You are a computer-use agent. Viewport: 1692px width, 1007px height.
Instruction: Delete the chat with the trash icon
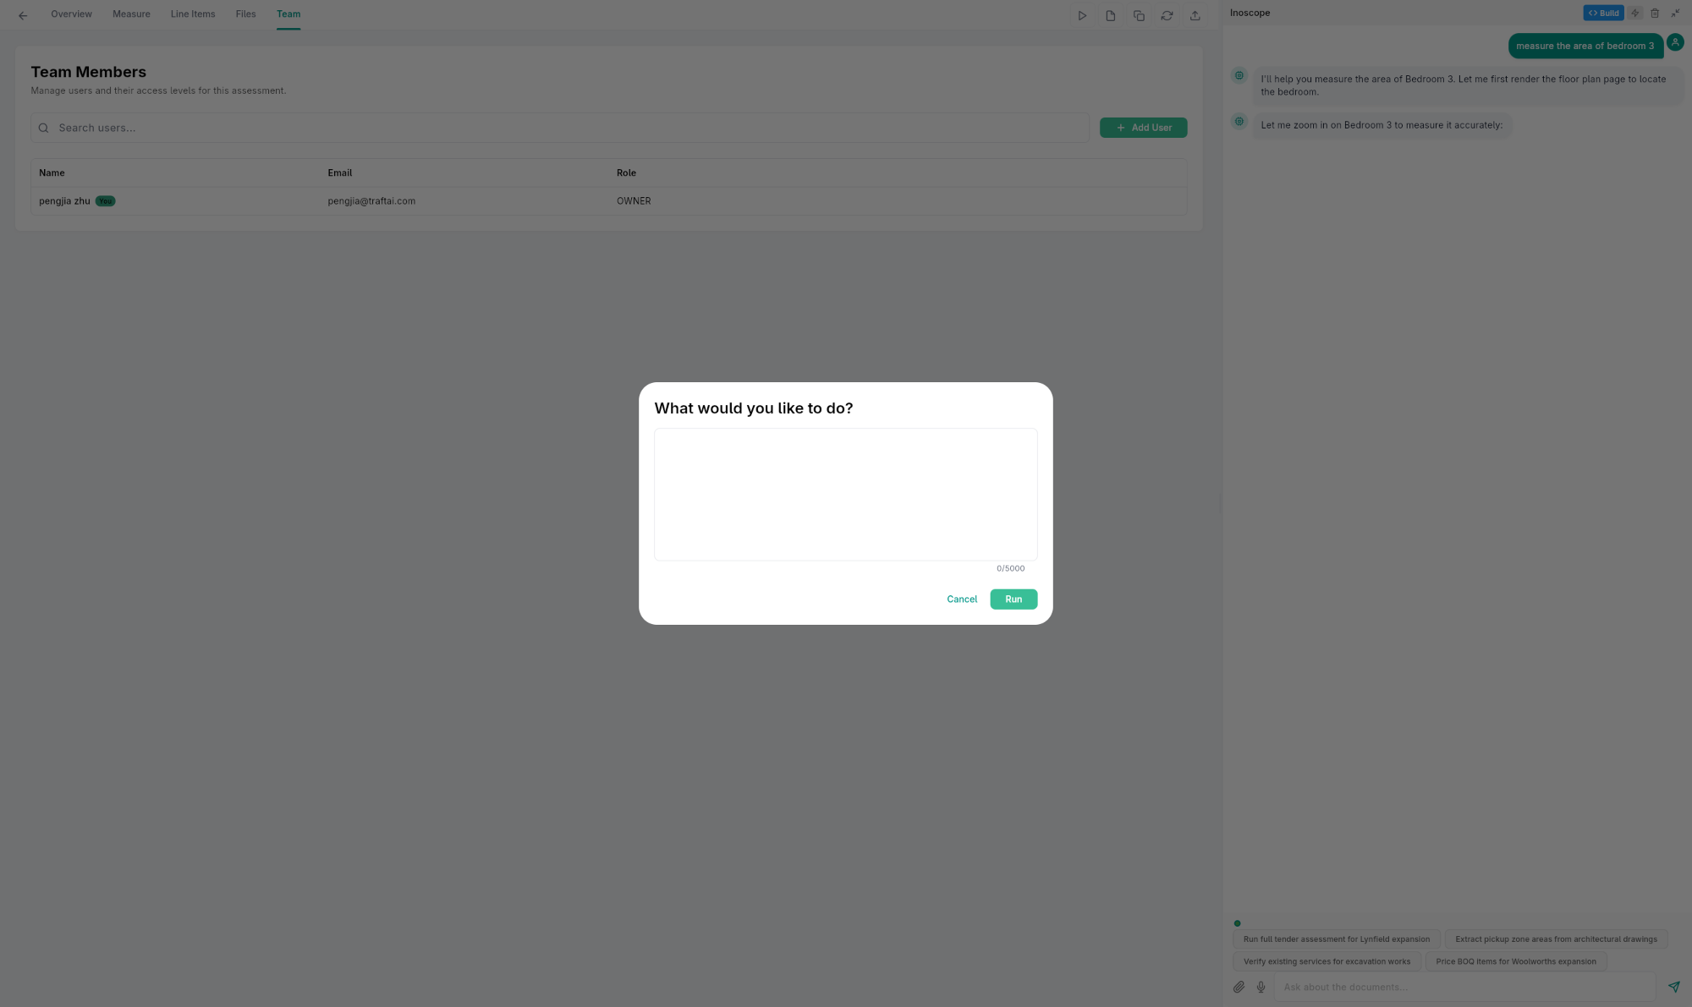click(x=1655, y=13)
